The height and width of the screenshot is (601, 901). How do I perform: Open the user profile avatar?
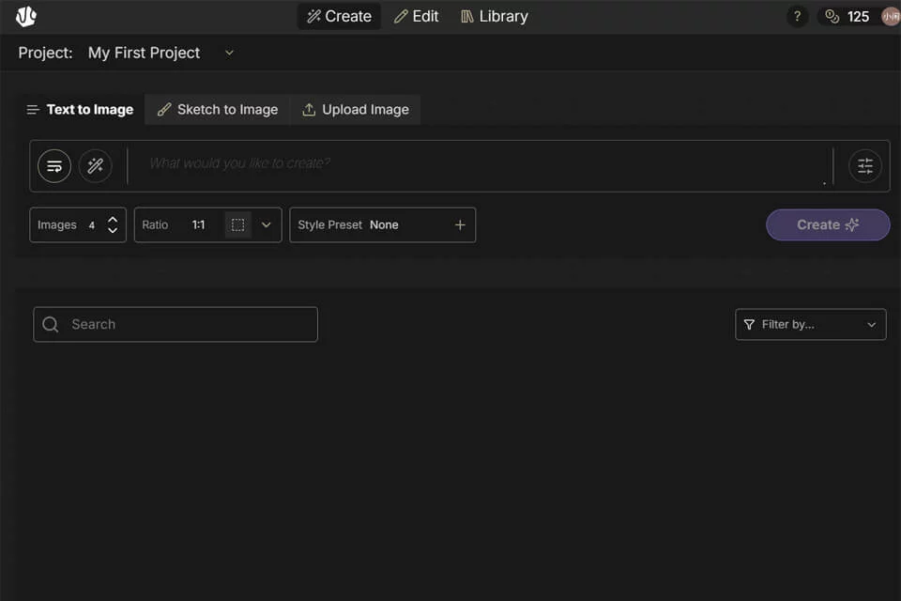click(891, 17)
